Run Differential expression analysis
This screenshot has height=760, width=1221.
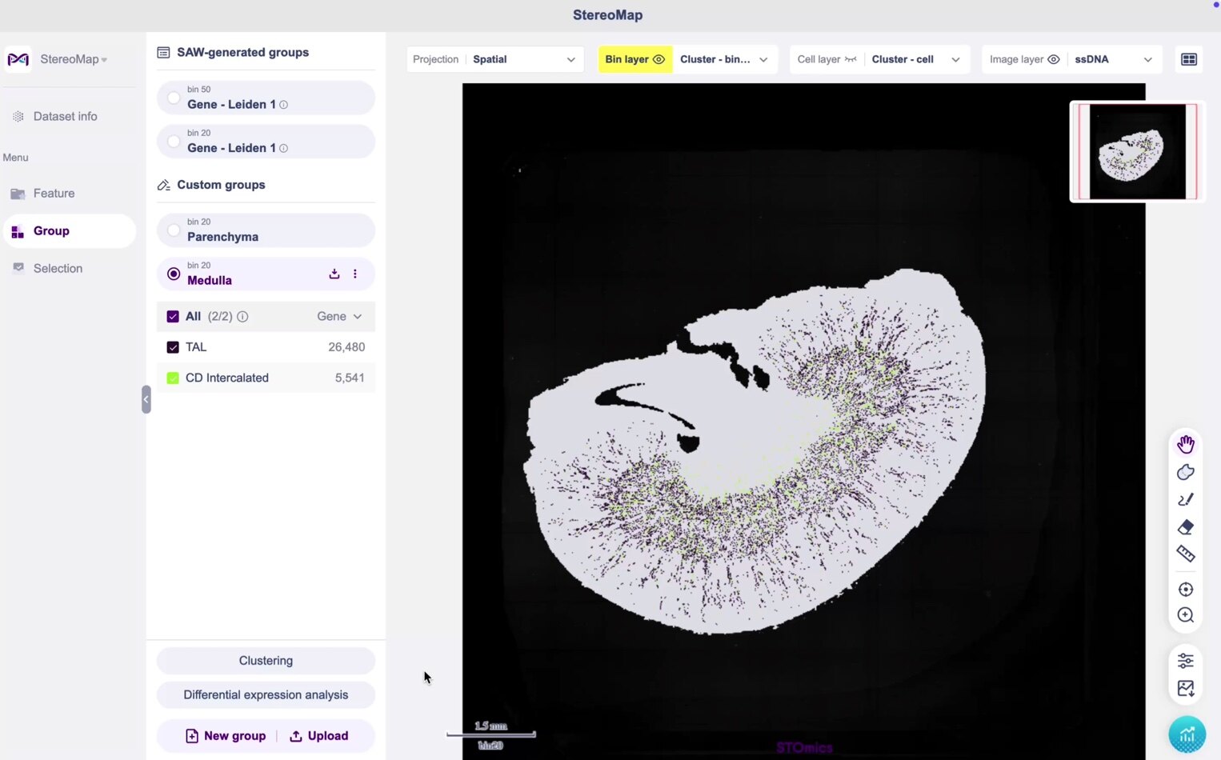click(x=266, y=695)
